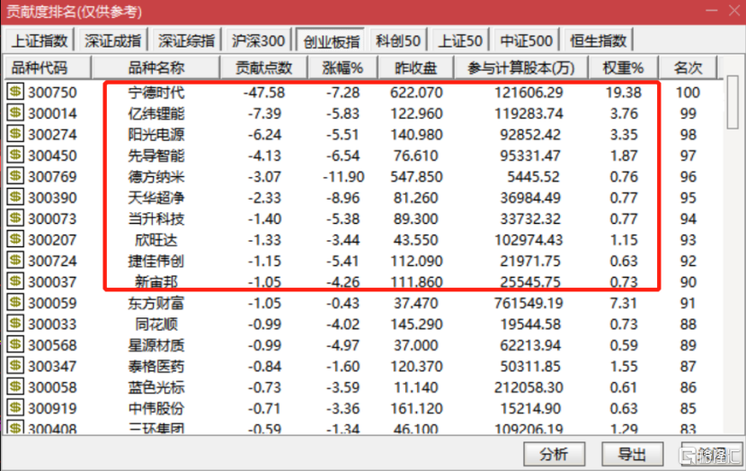Screen dimensions: 746x471
Task: Minimize the 贡献度排名 window
Action: (x=711, y=11)
